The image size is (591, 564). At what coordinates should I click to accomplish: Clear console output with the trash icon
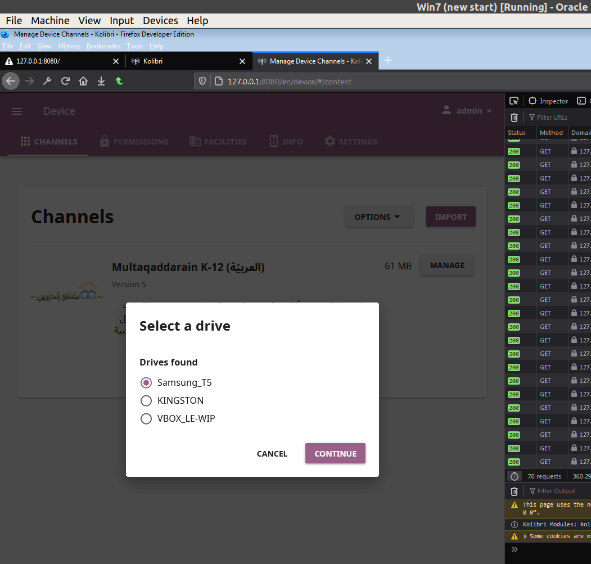click(514, 491)
